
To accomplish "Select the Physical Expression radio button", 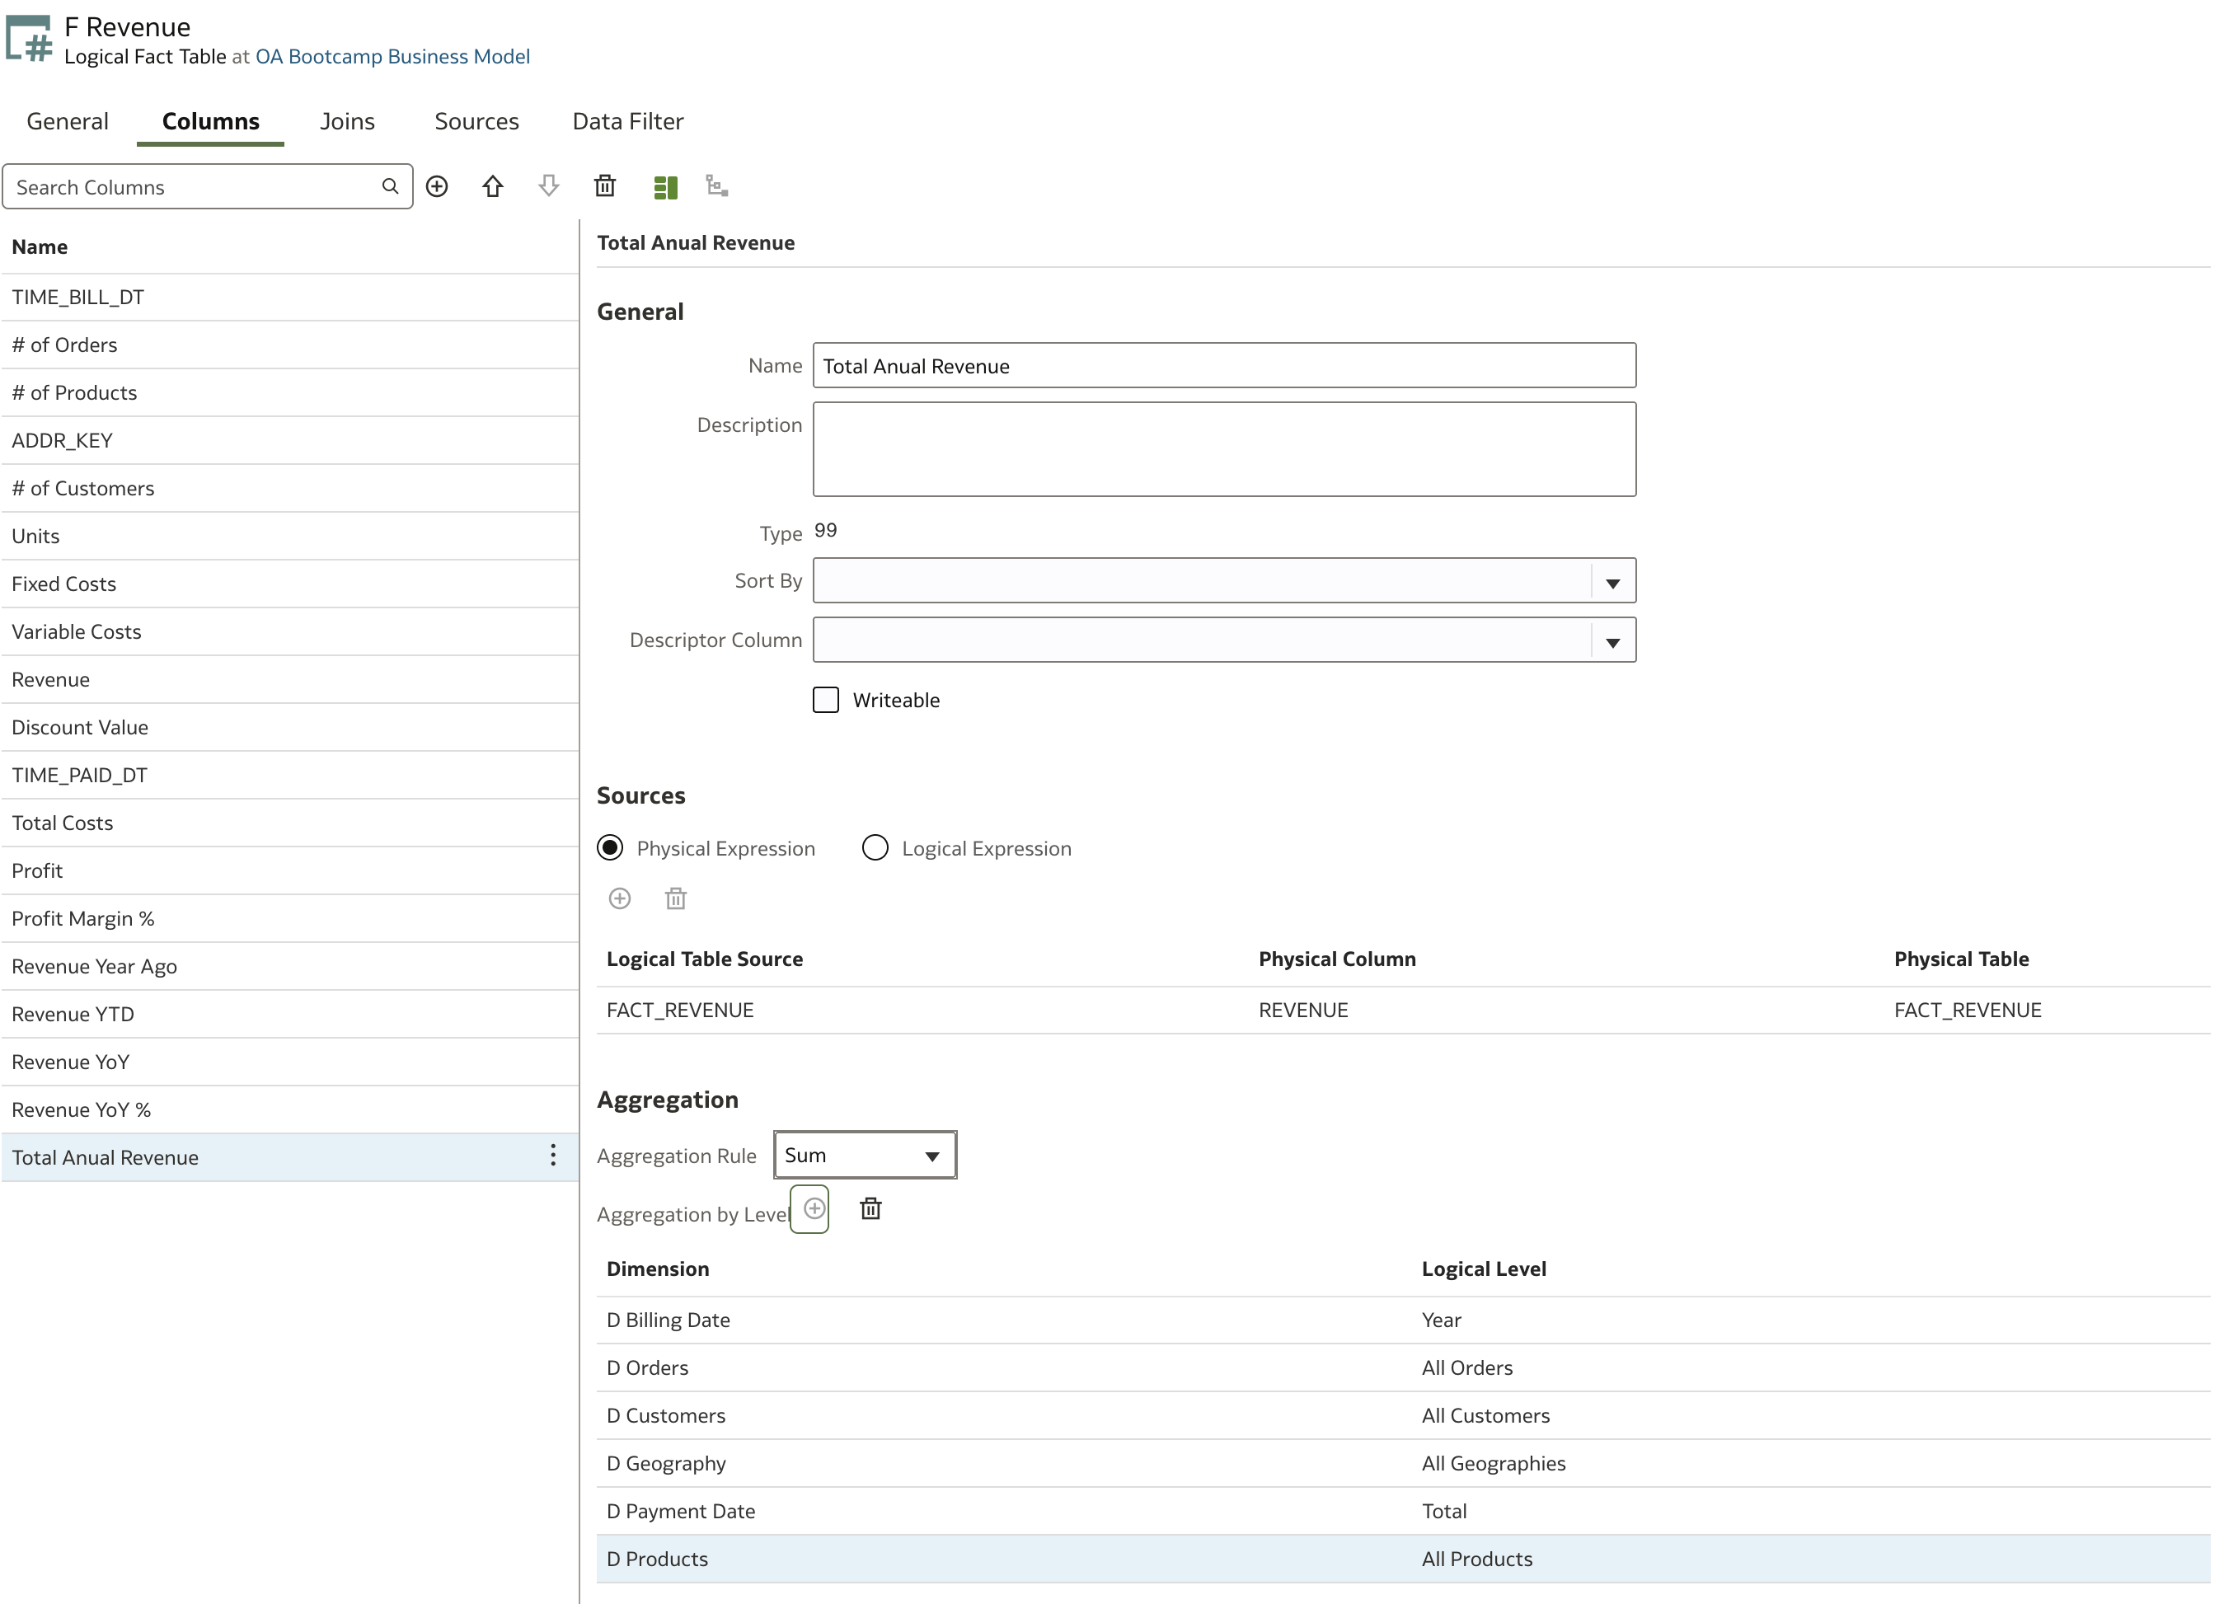I will point(611,847).
